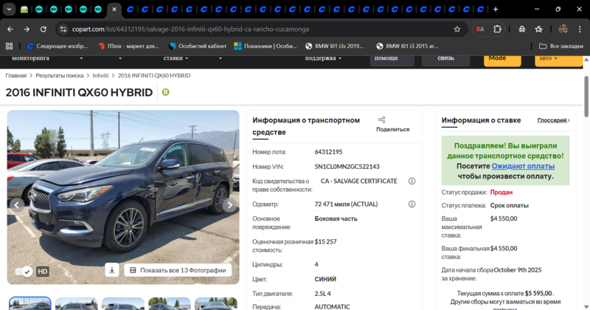Click storage date October 9th 2025

click(x=518, y=270)
